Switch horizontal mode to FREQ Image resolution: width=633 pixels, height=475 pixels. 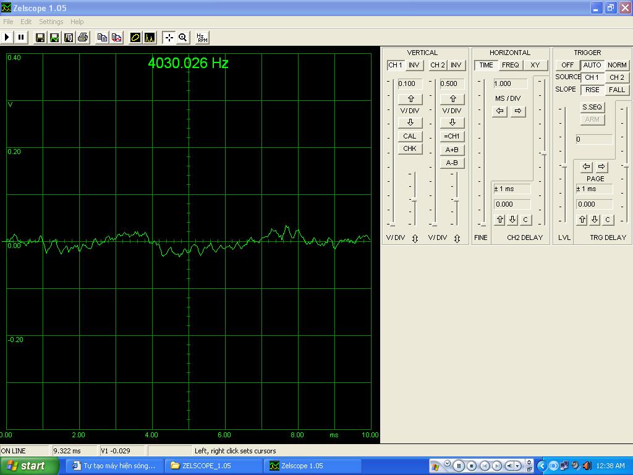(510, 65)
